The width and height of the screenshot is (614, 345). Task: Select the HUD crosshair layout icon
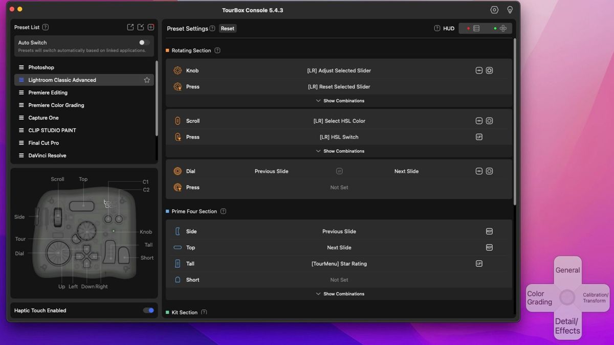coord(502,28)
